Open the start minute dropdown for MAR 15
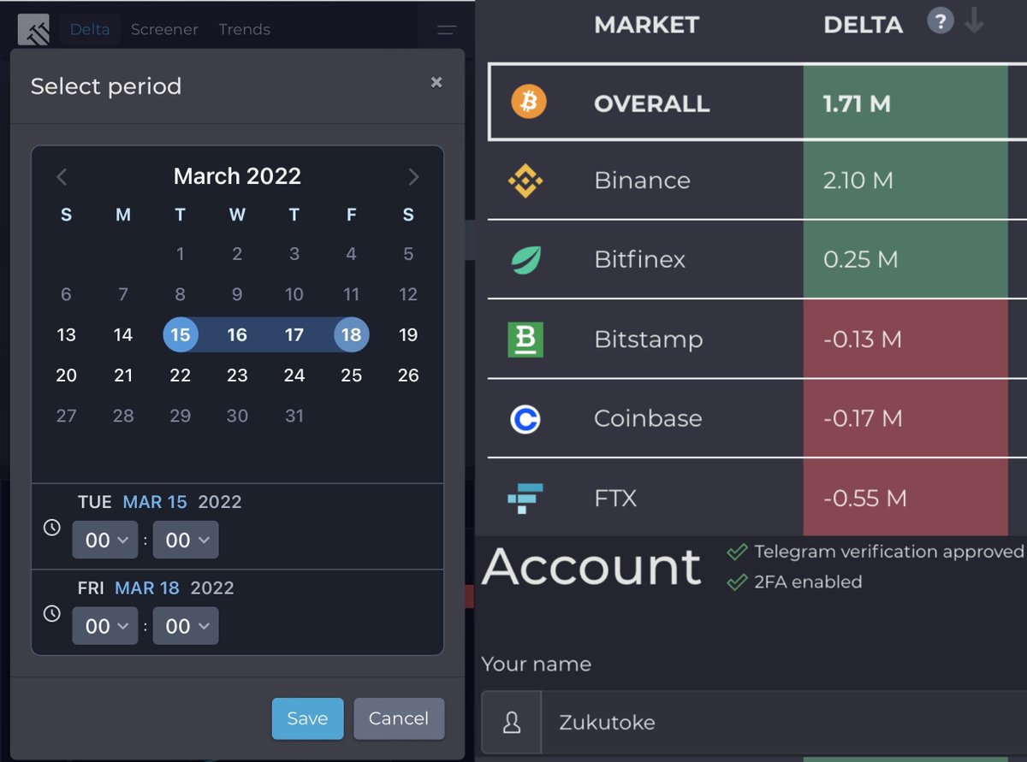 coord(186,540)
